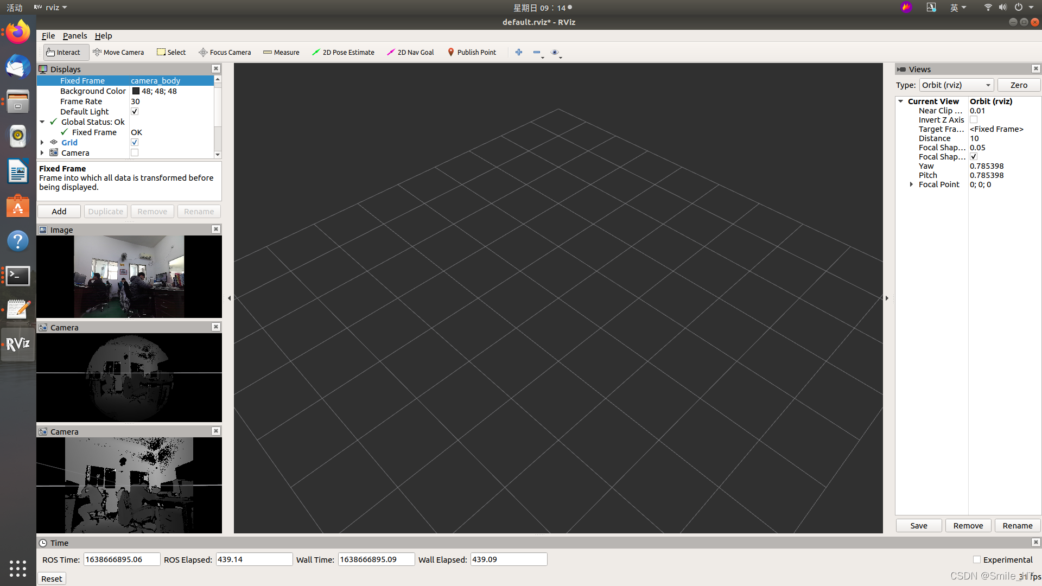Toggle Camera display checkbox
The image size is (1042, 586).
click(x=134, y=152)
